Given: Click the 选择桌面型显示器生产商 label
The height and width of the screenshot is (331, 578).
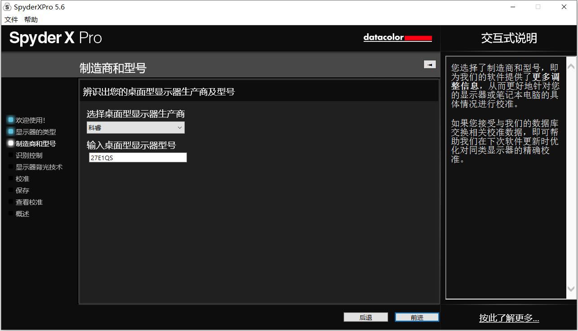Looking at the screenshot, I should [136, 114].
